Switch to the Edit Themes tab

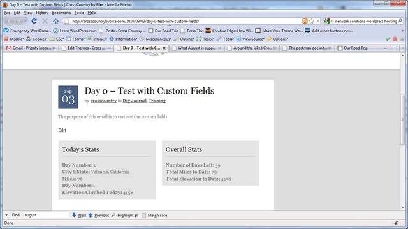(x=86, y=48)
